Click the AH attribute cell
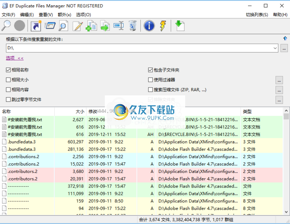 pyautogui.click(x=150, y=135)
